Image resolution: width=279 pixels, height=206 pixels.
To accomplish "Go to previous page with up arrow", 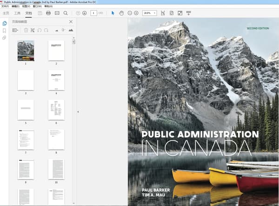I will (78, 13).
